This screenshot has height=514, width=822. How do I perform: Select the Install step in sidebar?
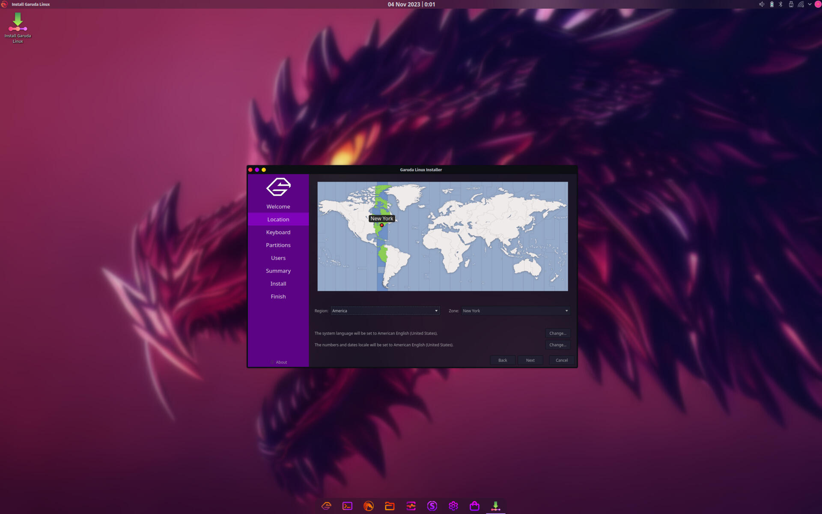pyautogui.click(x=278, y=284)
